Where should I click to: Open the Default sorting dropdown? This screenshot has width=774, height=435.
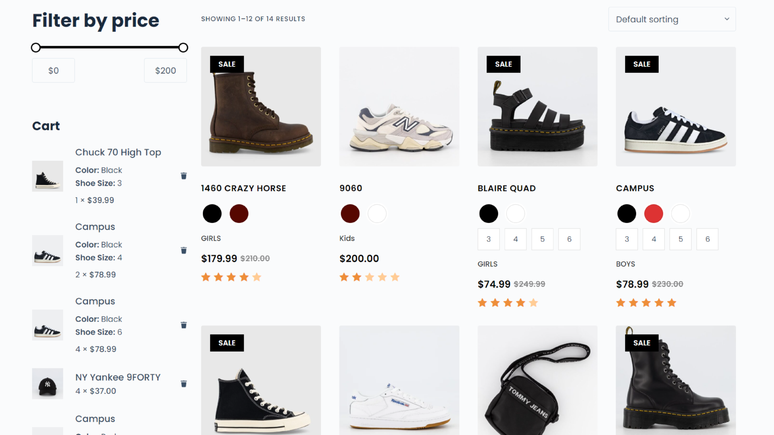pos(672,19)
